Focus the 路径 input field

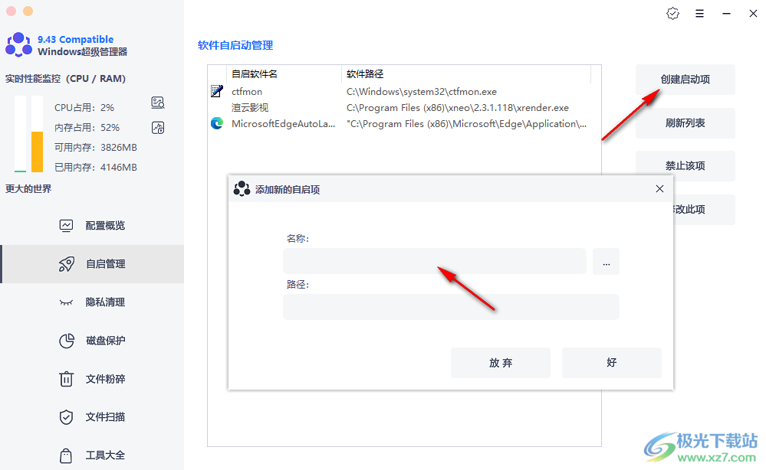451,307
